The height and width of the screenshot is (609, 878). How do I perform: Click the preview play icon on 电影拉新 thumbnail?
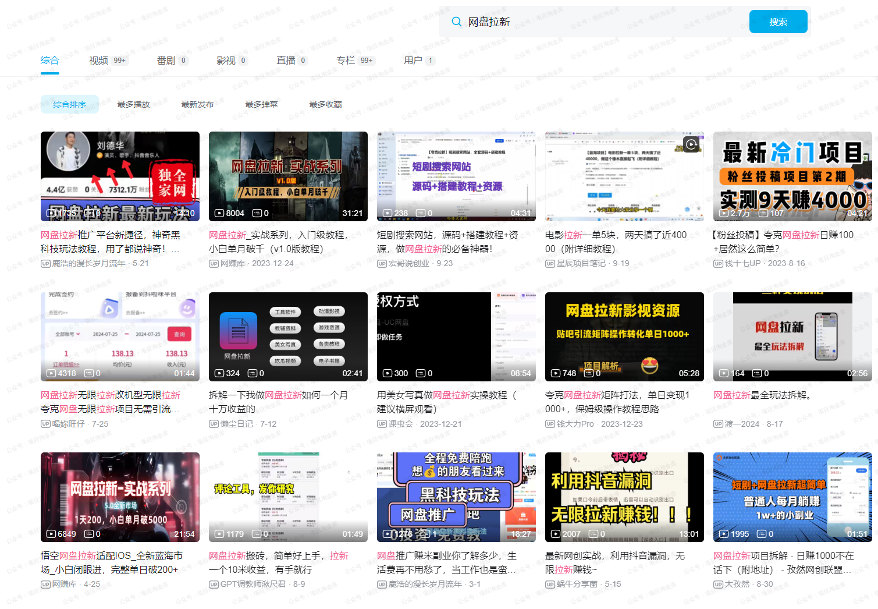pos(691,144)
